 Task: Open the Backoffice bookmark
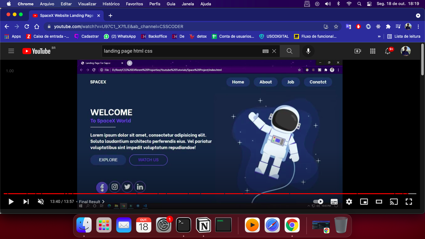154,37
